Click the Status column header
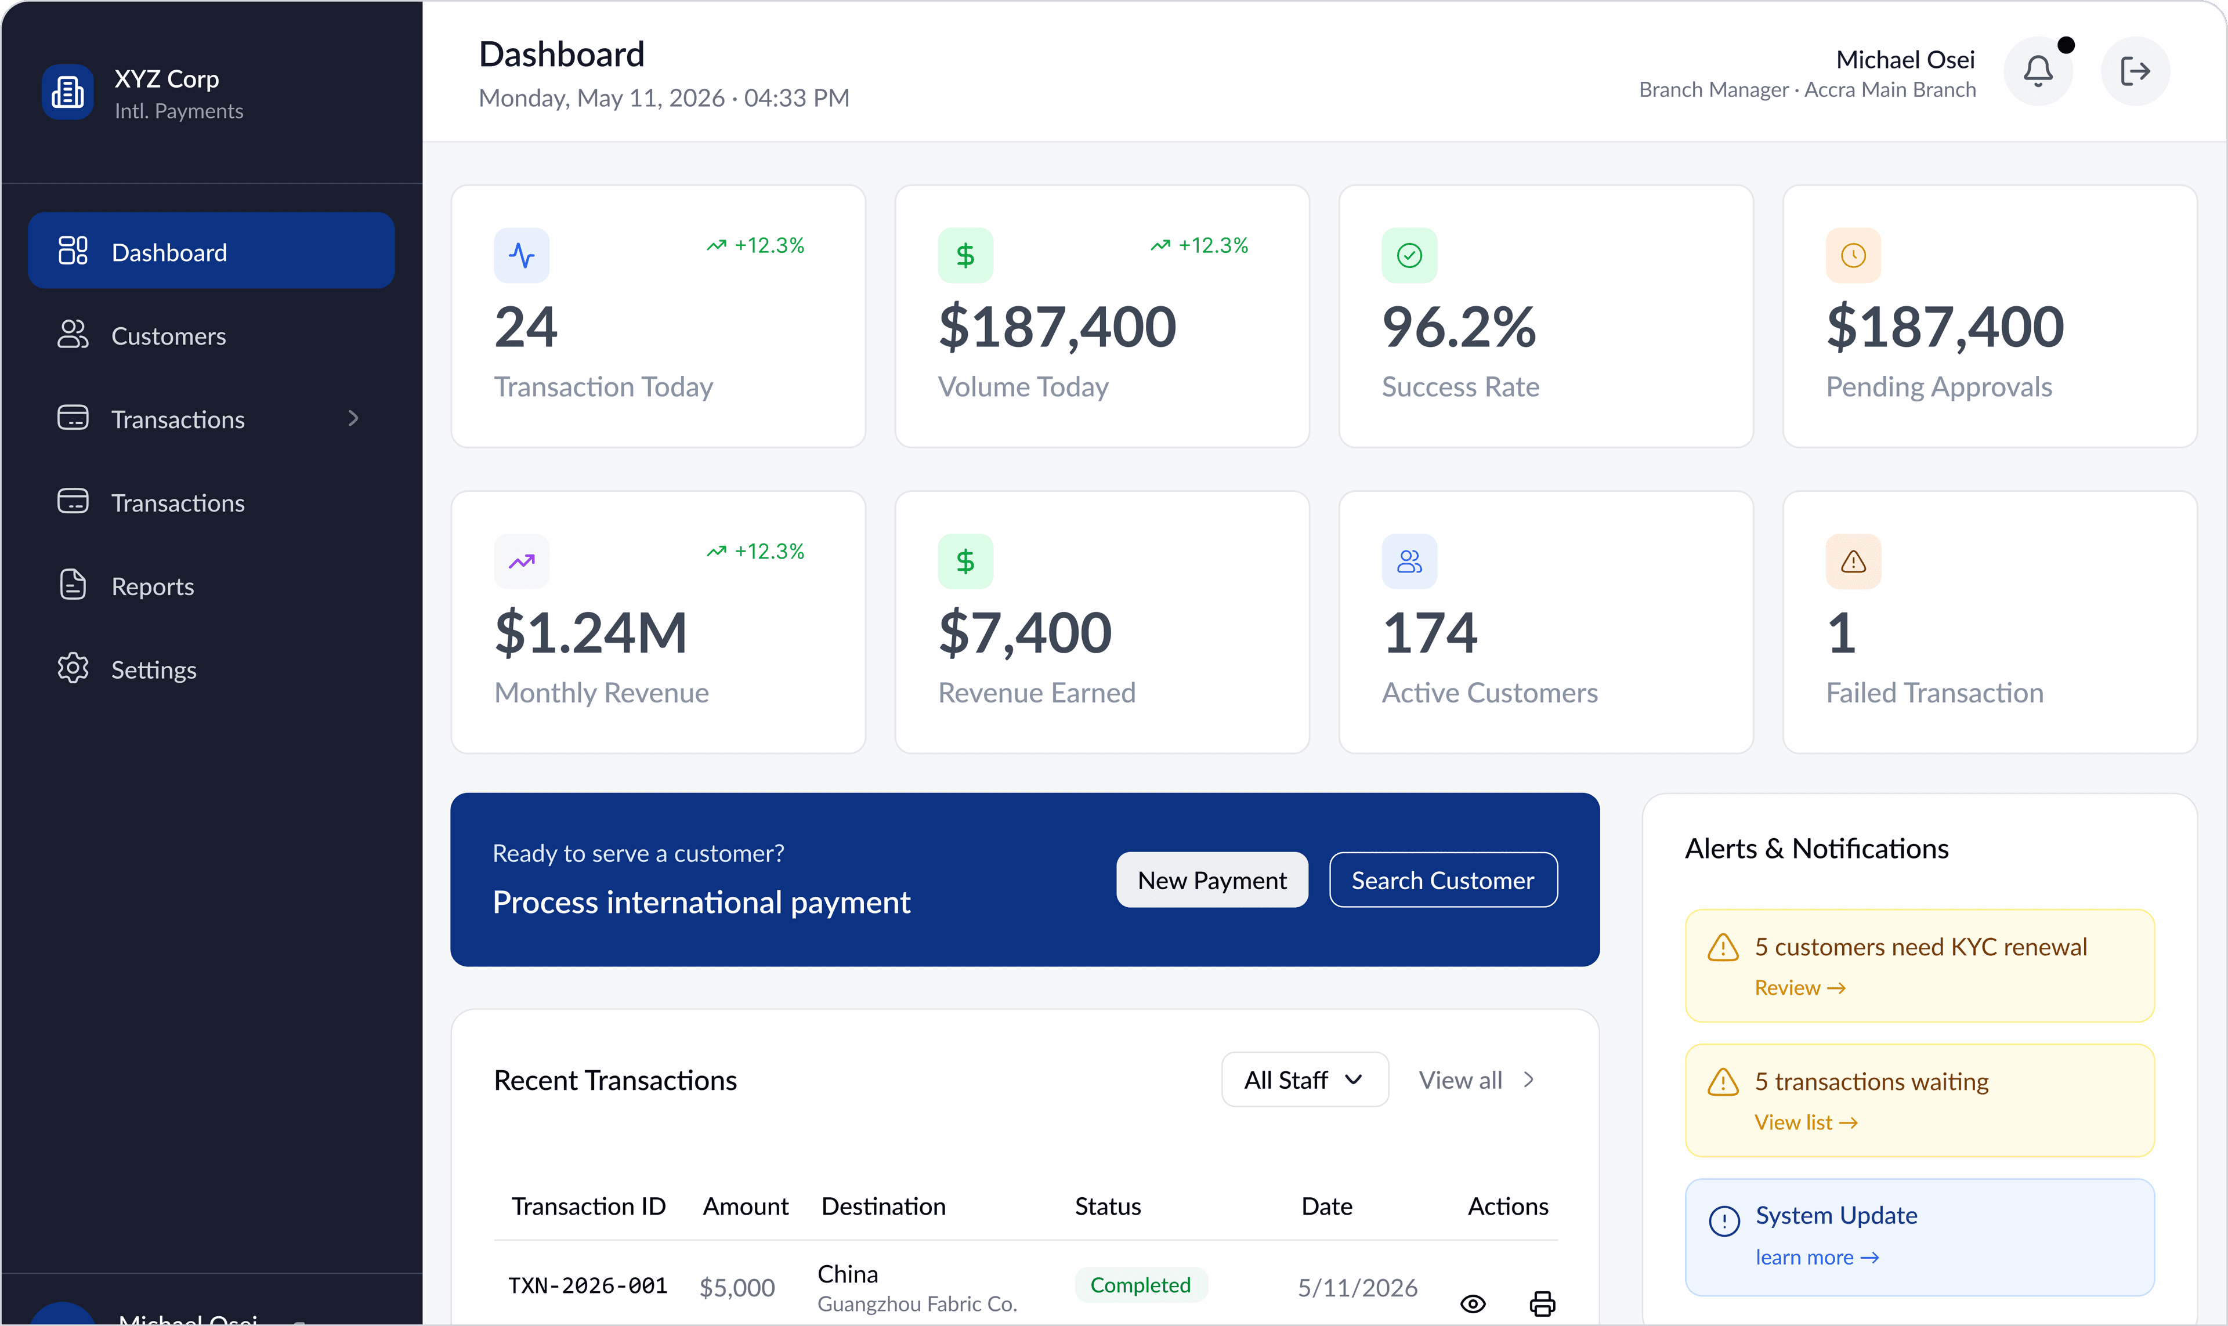The image size is (2228, 1326). (1107, 1207)
